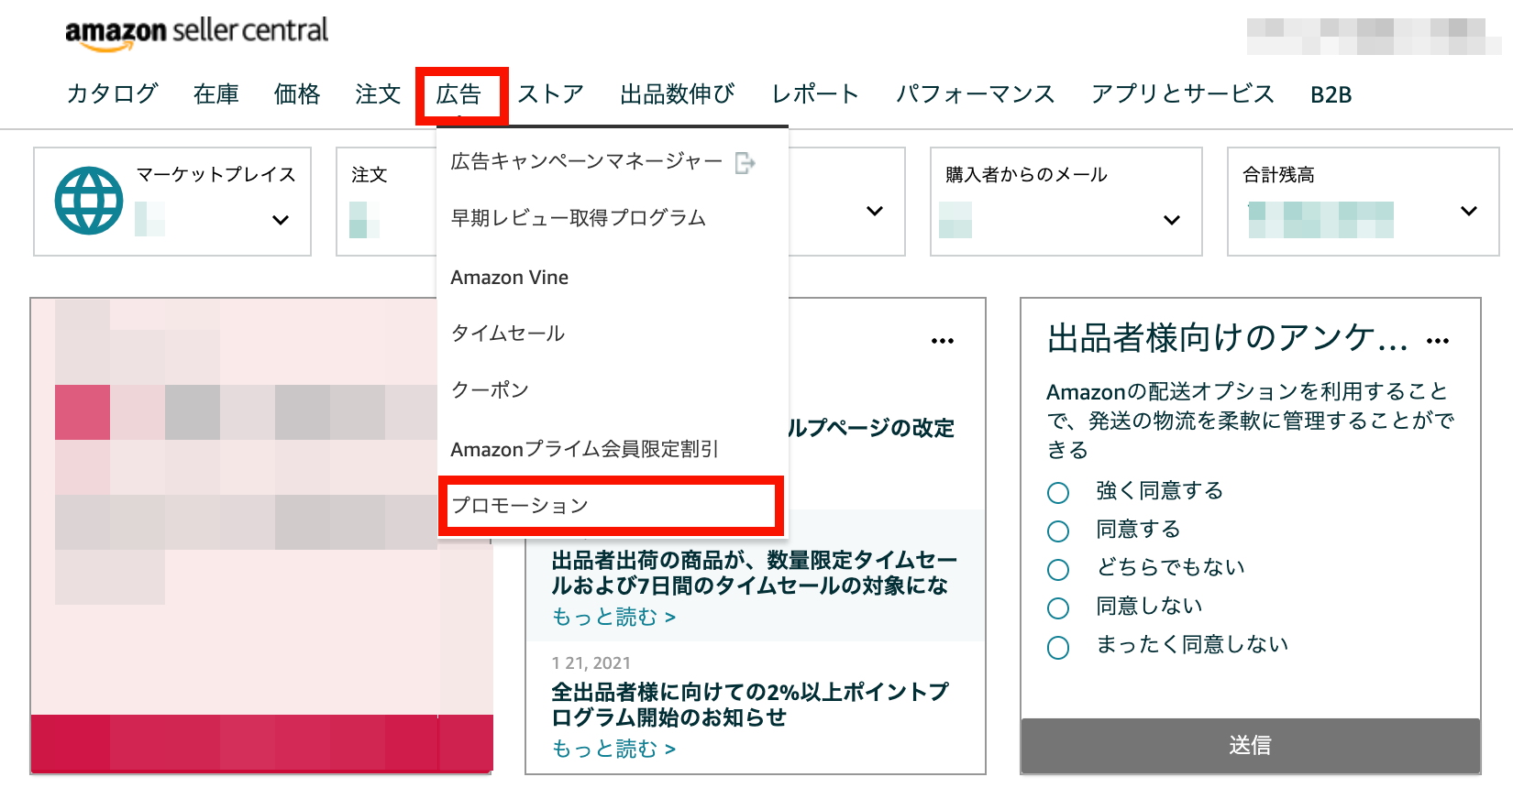This screenshot has height=799, width=1513.
Task: Click the Marketplace globe icon
Action: point(89,201)
